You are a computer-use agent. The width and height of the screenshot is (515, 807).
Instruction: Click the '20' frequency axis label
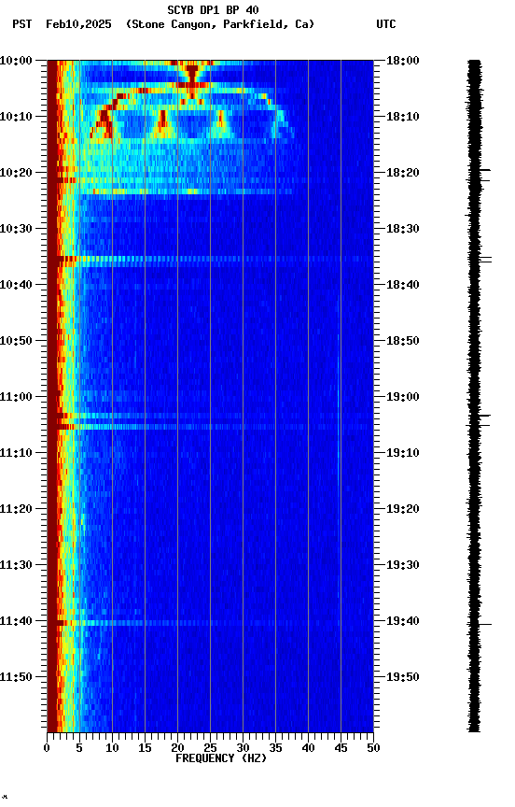(x=177, y=748)
